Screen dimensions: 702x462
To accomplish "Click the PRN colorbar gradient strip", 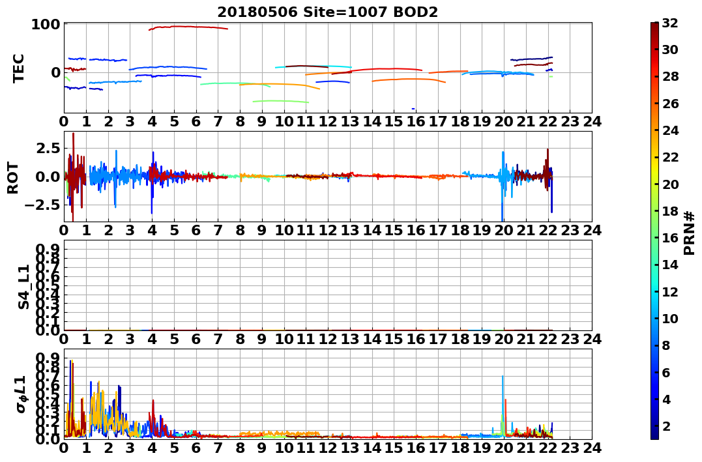I will [654, 231].
